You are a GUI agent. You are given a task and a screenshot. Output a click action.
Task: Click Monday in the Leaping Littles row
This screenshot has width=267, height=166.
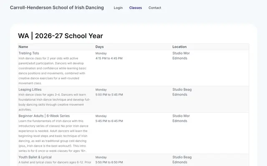[101, 90]
